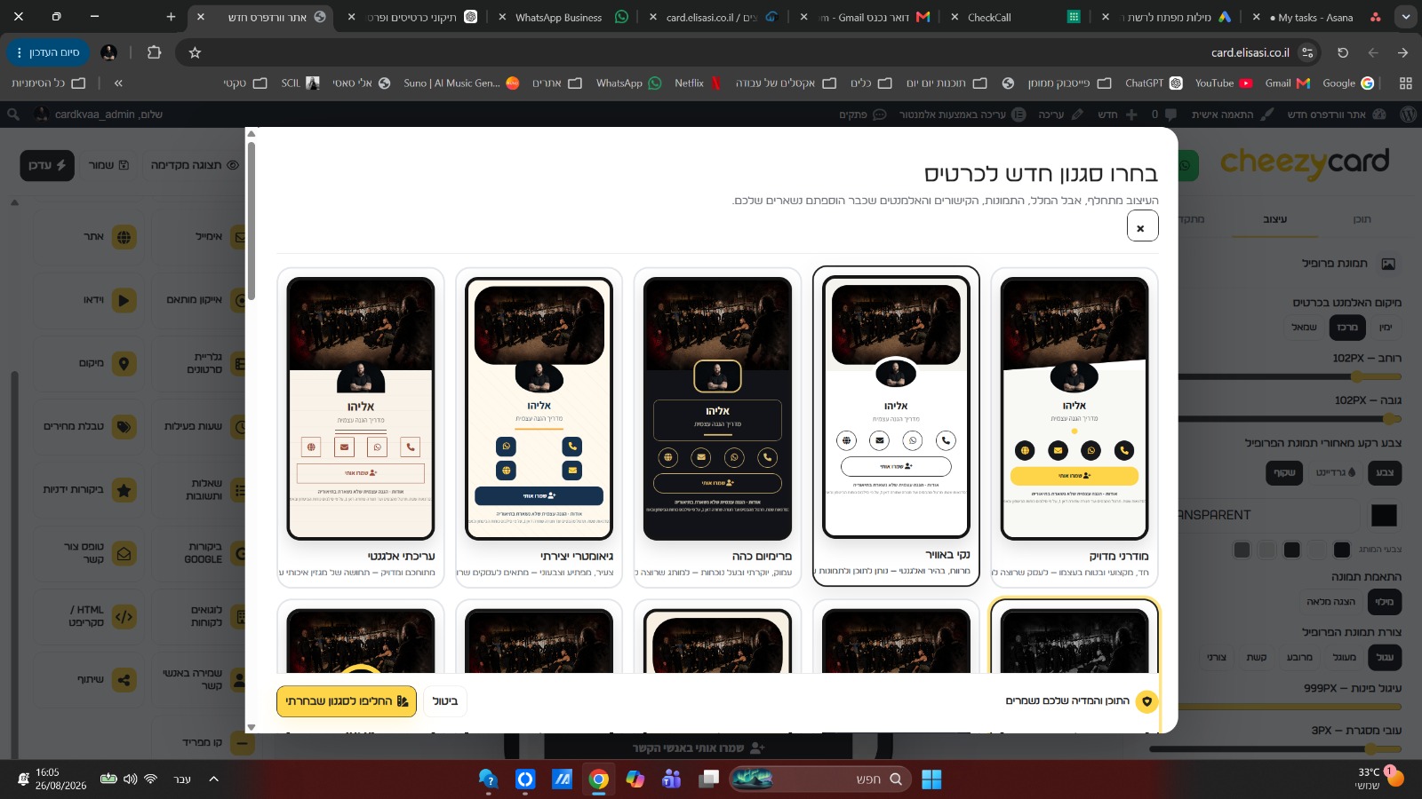Choose גרדיינט gradient background type

tap(1336, 472)
